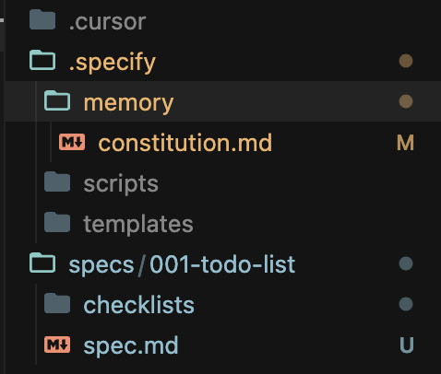
Task: Expand the templates folder label
Action: coord(138,224)
